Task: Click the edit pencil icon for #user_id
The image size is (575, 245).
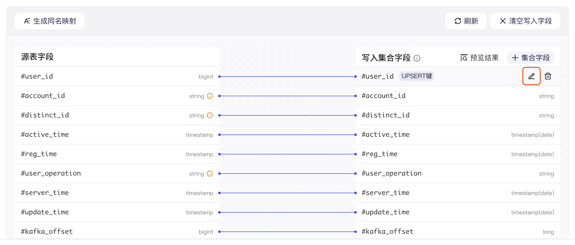Action: coord(531,76)
